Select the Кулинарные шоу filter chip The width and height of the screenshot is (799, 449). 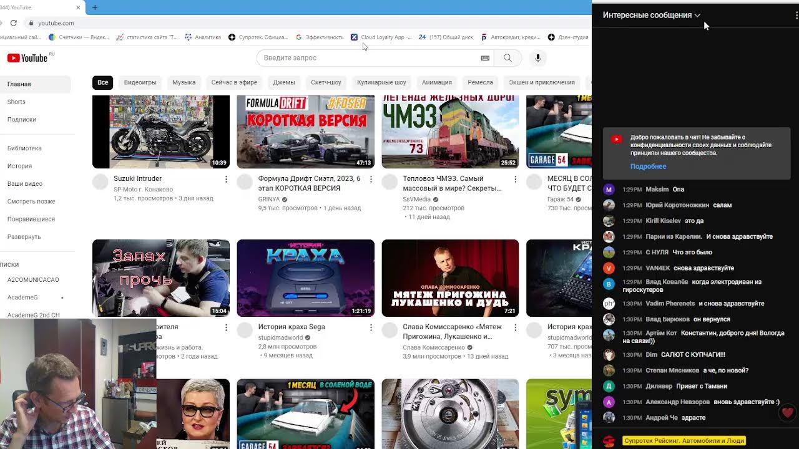(x=381, y=82)
